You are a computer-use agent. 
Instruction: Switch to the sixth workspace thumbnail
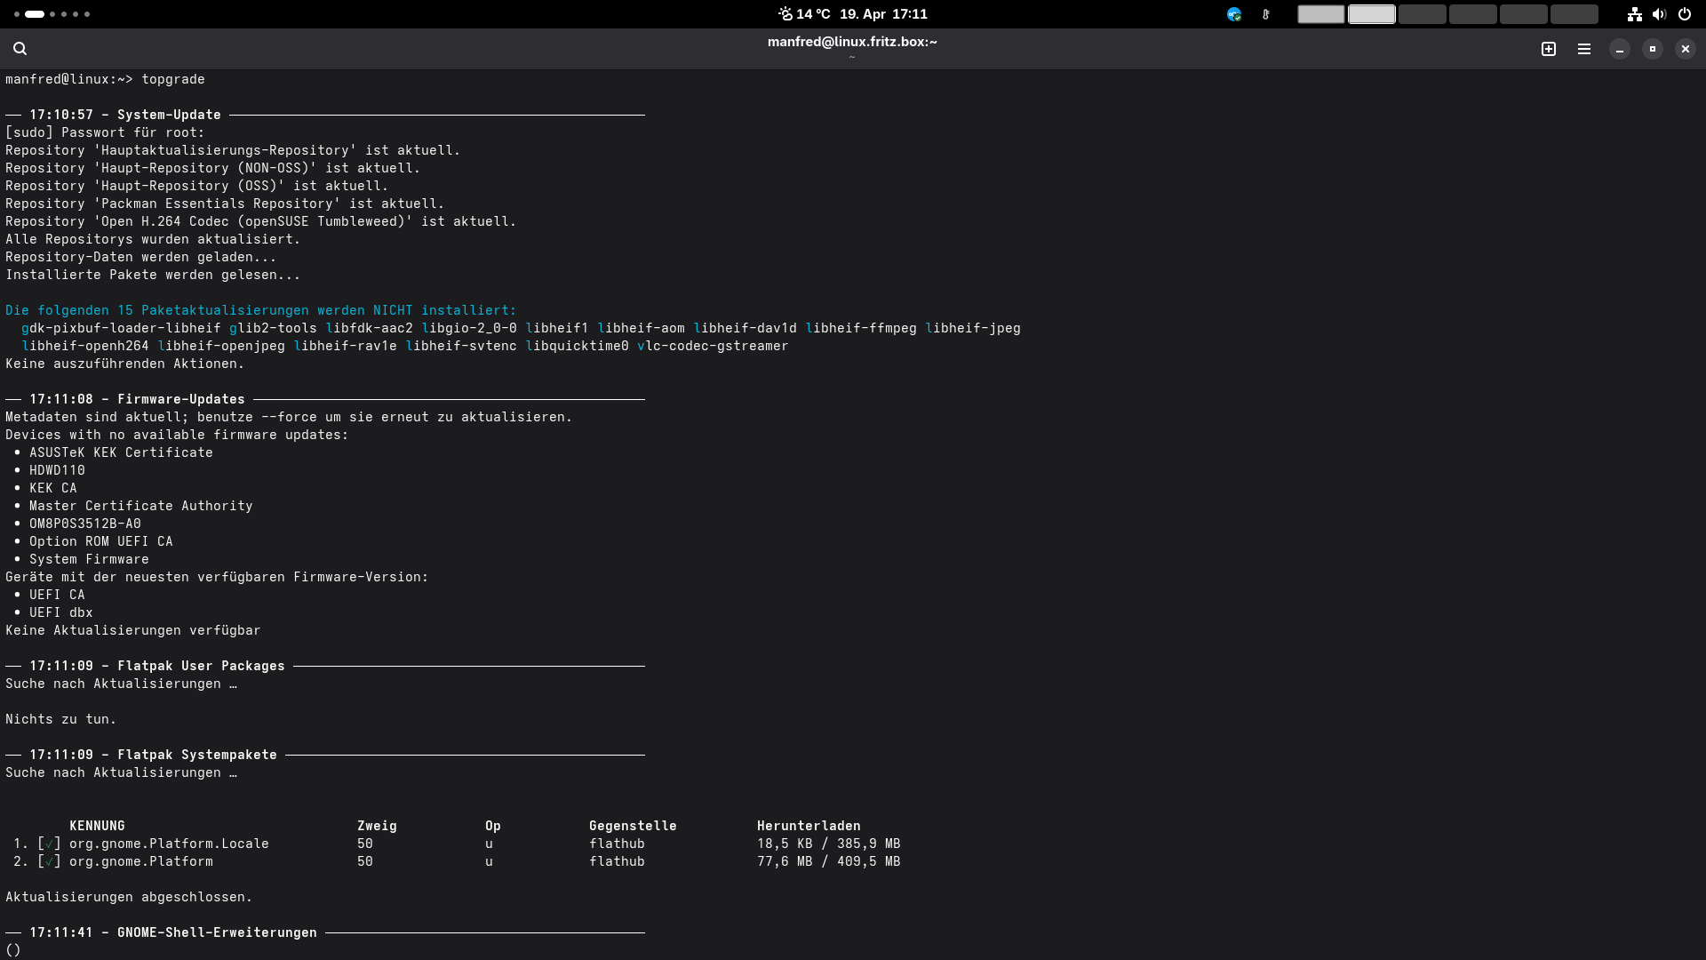tap(1574, 14)
